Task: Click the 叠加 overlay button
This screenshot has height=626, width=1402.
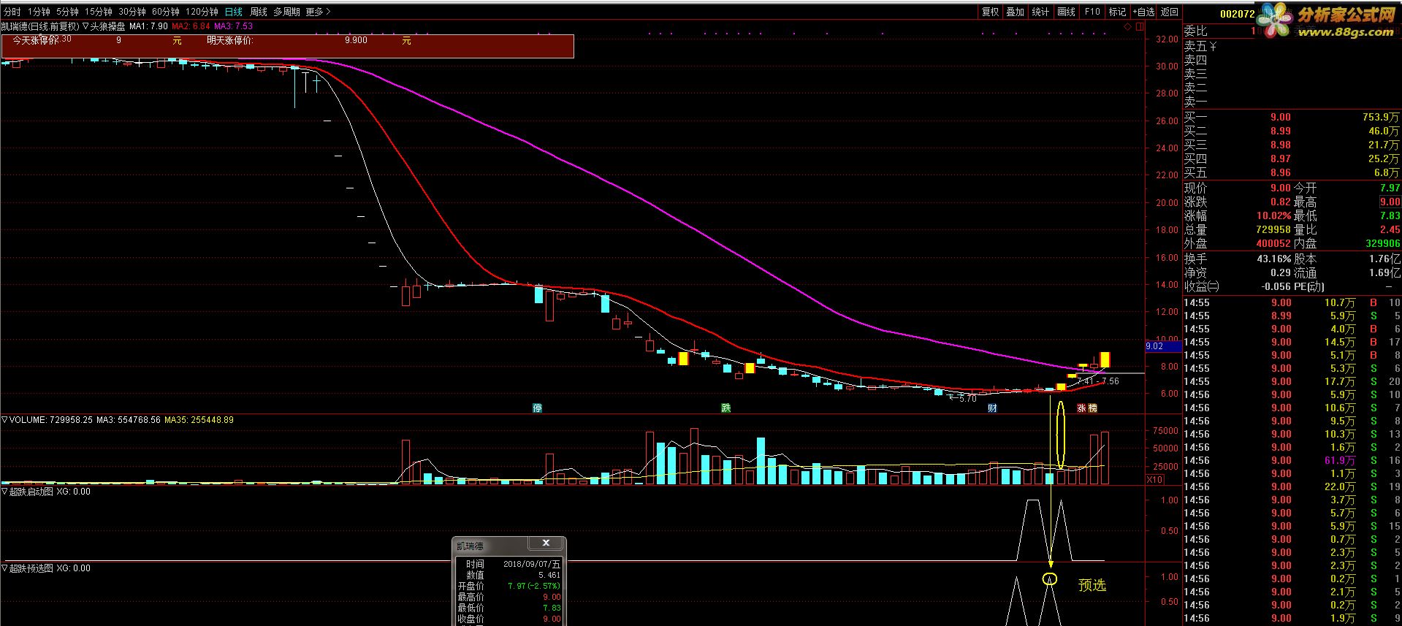Action: (1016, 12)
